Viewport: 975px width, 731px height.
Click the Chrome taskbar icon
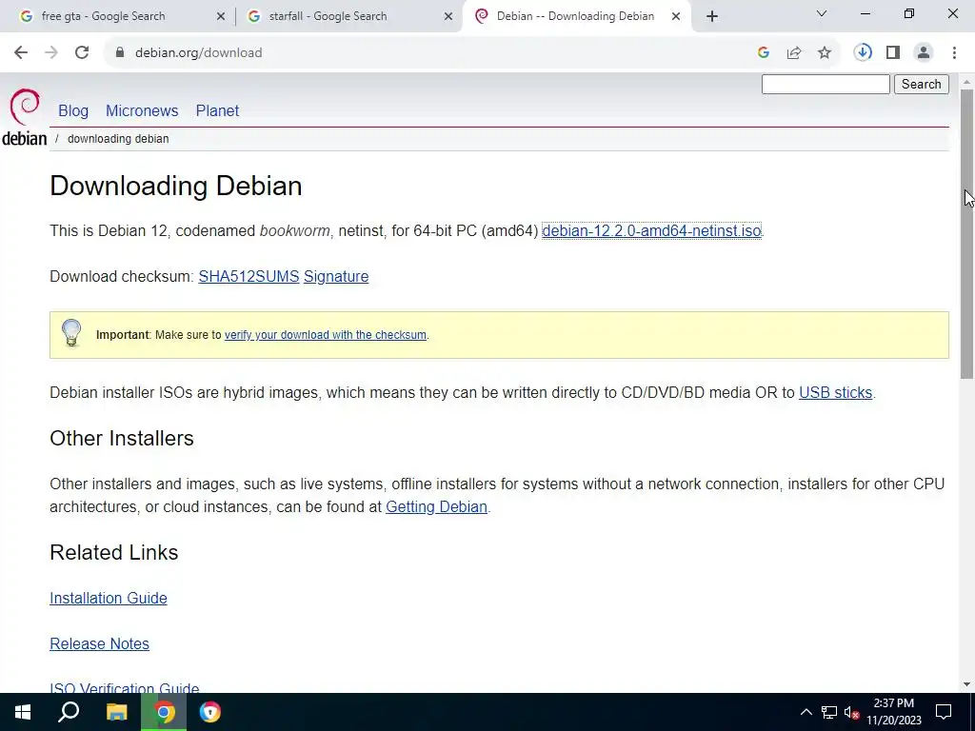pyautogui.click(x=164, y=712)
